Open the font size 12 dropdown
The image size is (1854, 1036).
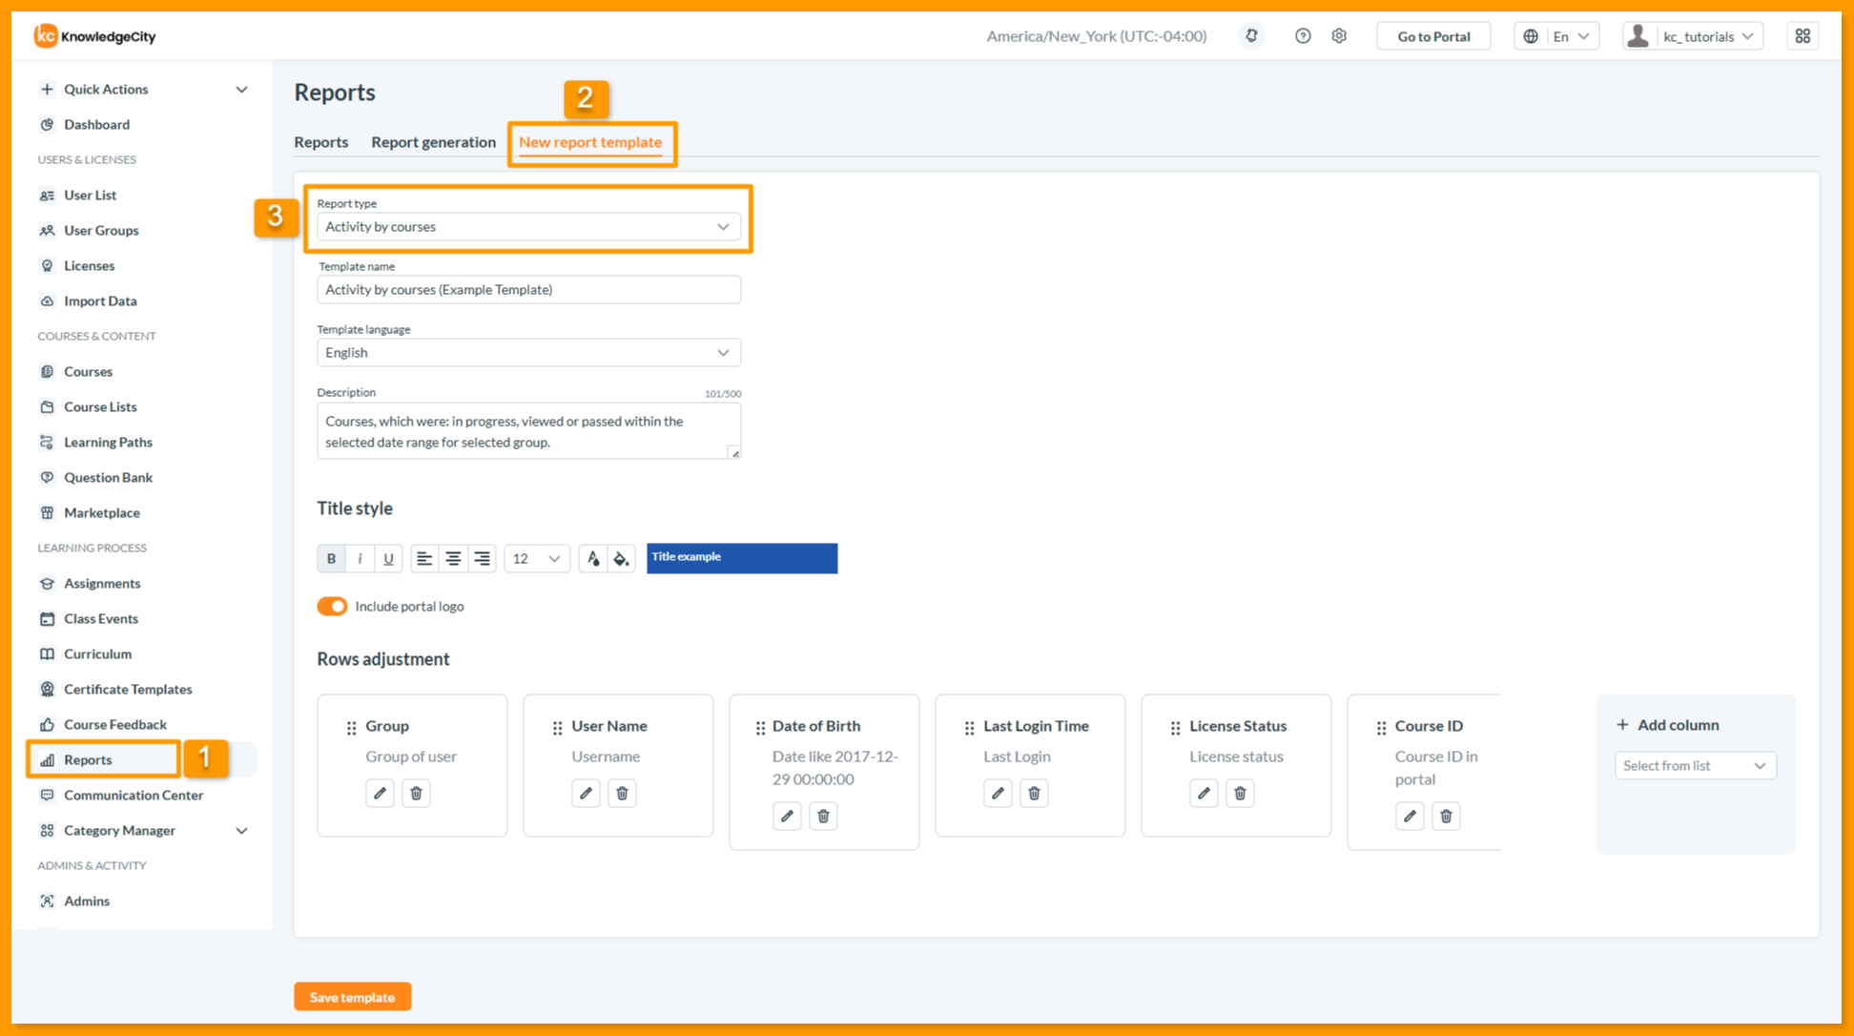(537, 558)
